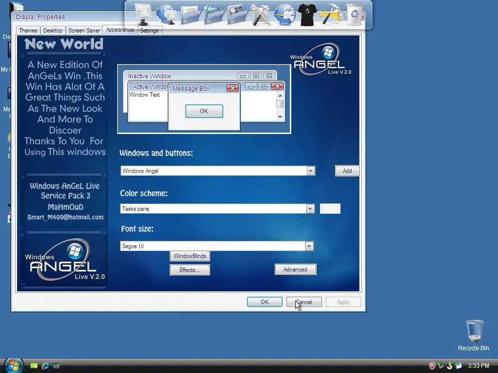
Task: Click the green show desktop quick launch icon
Action: [x=34, y=366]
